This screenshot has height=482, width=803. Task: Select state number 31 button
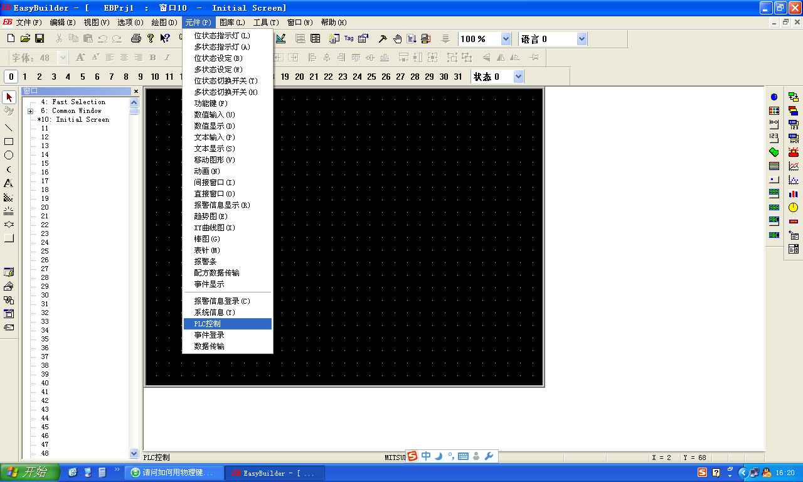coord(458,77)
